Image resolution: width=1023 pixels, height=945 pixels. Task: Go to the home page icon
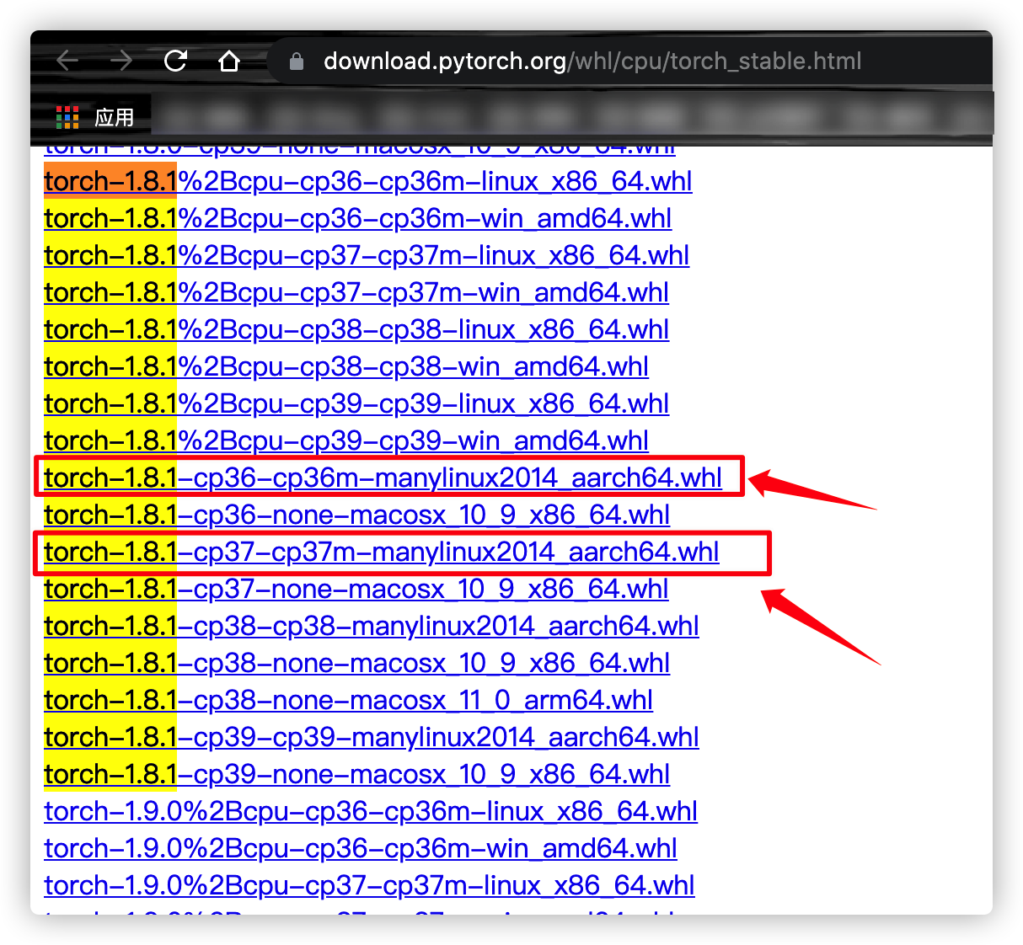click(229, 61)
